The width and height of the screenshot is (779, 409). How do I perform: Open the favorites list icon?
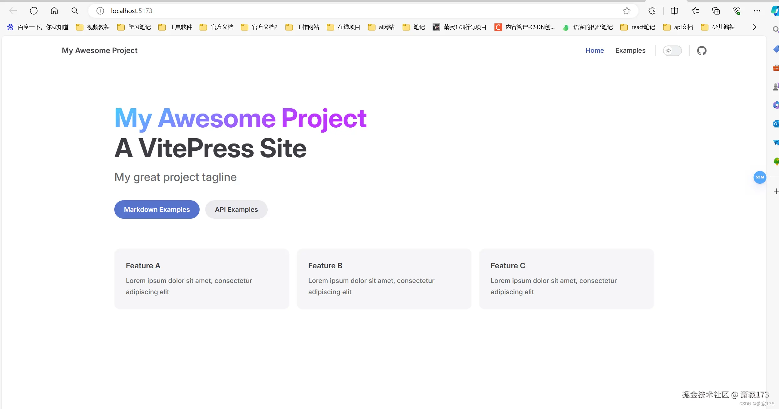(695, 11)
